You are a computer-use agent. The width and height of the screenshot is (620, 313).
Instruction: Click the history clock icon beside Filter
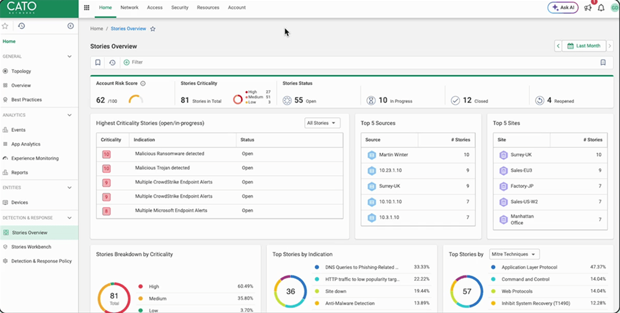[112, 62]
